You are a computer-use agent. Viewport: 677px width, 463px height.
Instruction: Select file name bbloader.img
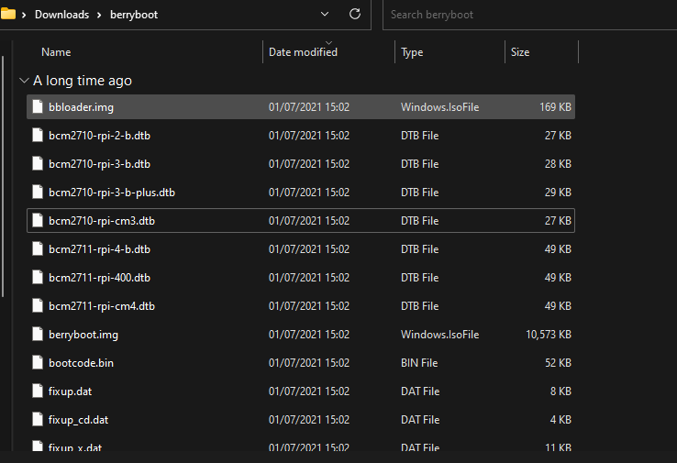pos(81,107)
